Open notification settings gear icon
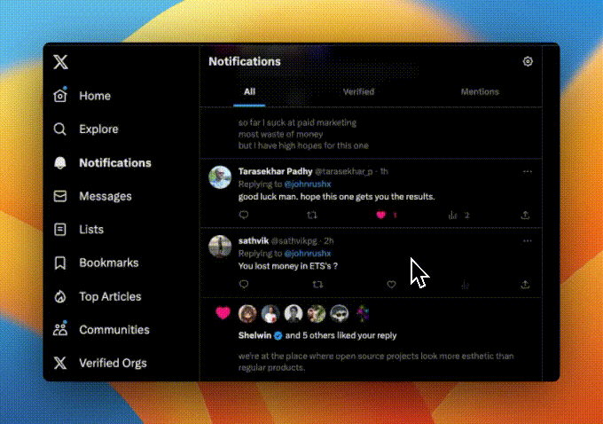603x424 pixels. coord(528,61)
